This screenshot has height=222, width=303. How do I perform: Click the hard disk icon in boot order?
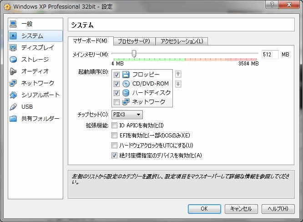click(x=126, y=93)
